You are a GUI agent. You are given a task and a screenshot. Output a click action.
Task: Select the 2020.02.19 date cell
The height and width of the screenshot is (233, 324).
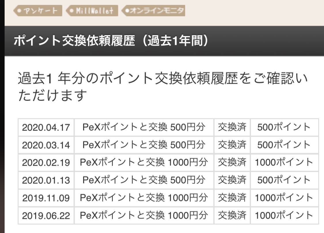tap(46, 163)
